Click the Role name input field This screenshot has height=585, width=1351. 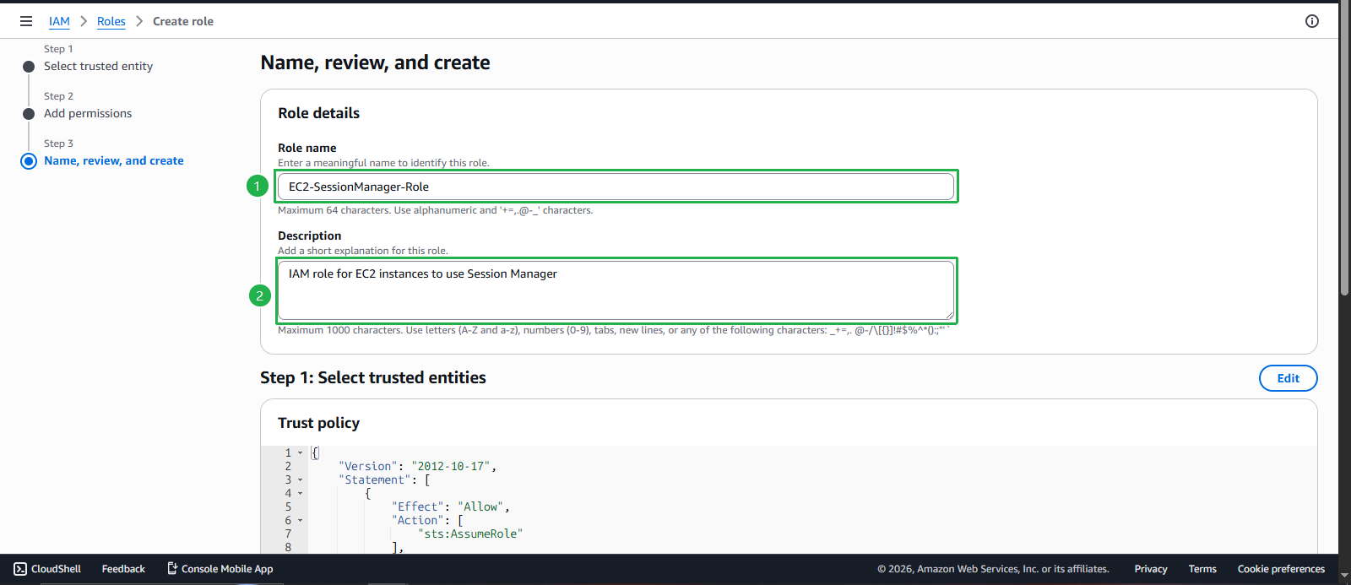pyautogui.click(x=616, y=187)
